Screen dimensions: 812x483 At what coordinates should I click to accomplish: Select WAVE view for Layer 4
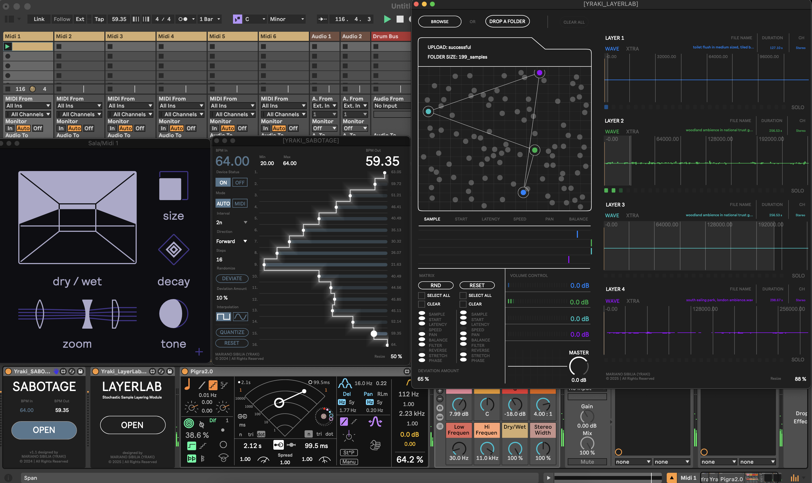[612, 301]
